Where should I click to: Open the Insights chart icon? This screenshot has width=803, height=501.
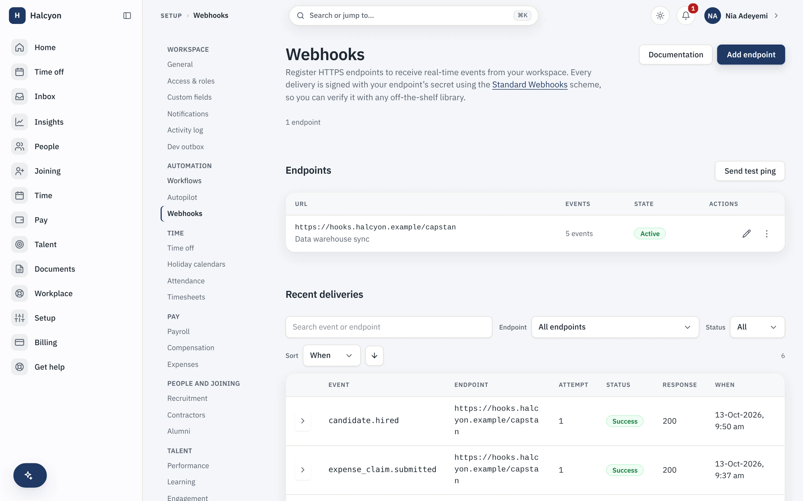point(20,122)
